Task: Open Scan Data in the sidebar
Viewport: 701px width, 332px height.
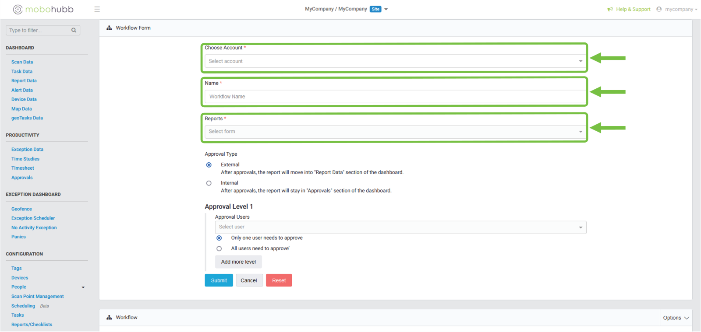Action: pyautogui.click(x=22, y=62)
